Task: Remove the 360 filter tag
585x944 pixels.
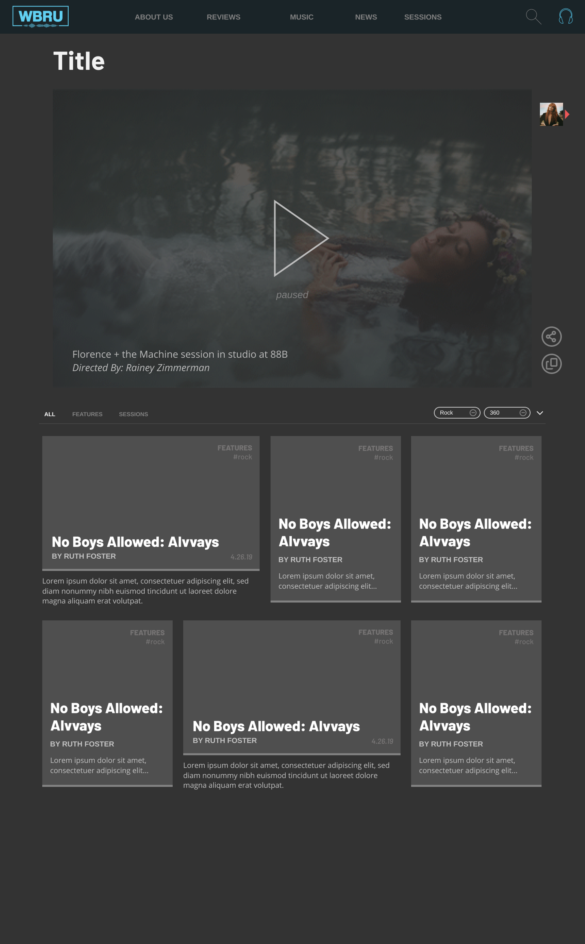Action: pyautogui.click(x=523, y=413)
